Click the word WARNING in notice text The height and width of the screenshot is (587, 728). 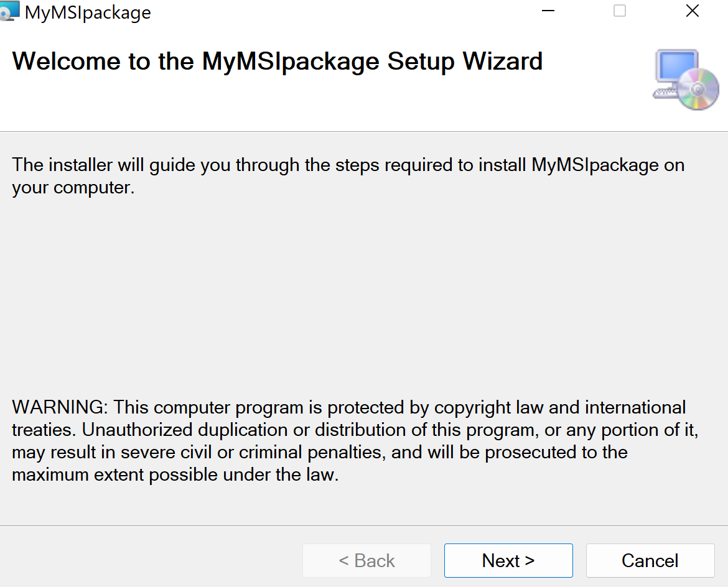(60, 407)
